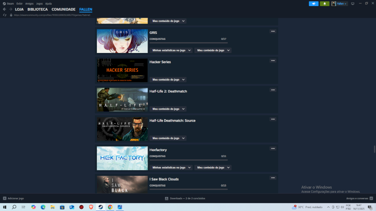This screenshot has height=211, width=376.
Task: Click the Steam icon on taskbar
Action: point(101,207)
